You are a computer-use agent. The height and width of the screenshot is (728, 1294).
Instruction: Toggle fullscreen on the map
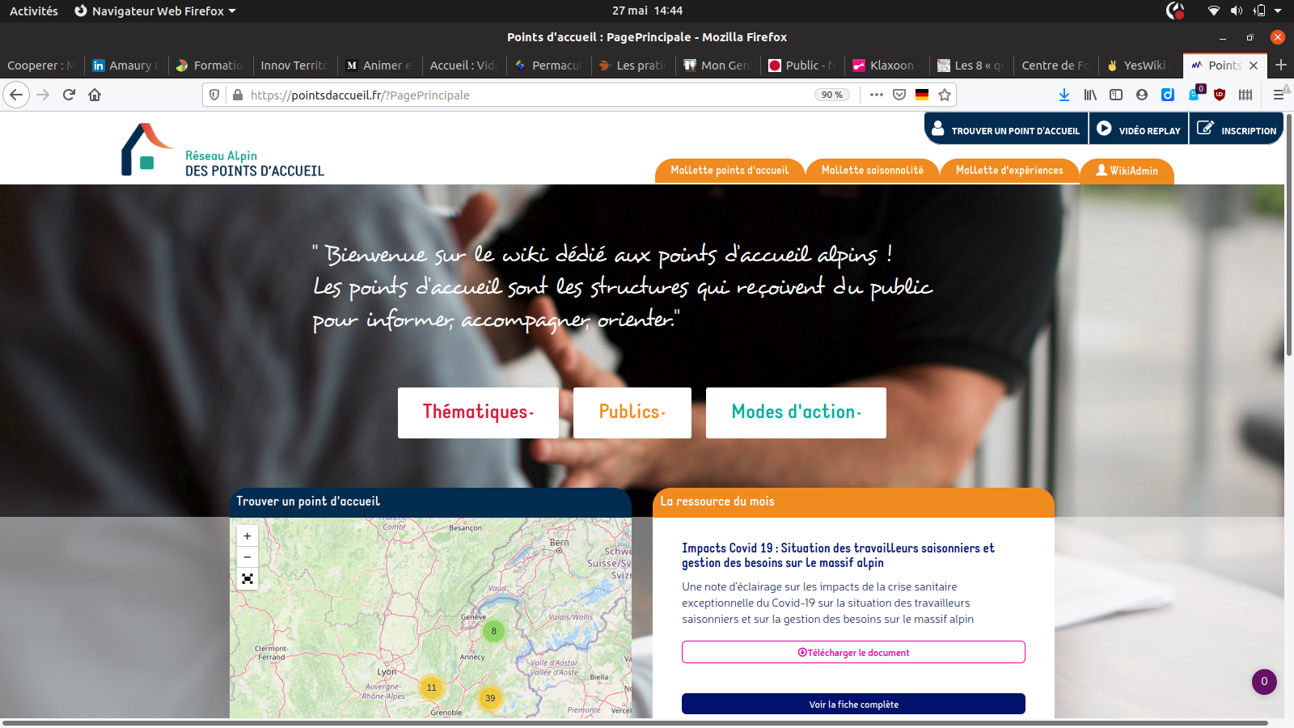pyautogui.click(x=247, y=578)
